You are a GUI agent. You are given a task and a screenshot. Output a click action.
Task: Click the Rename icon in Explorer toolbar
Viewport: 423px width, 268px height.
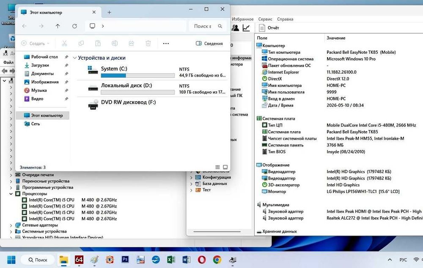pyautogui.click(x=115, y=43)
